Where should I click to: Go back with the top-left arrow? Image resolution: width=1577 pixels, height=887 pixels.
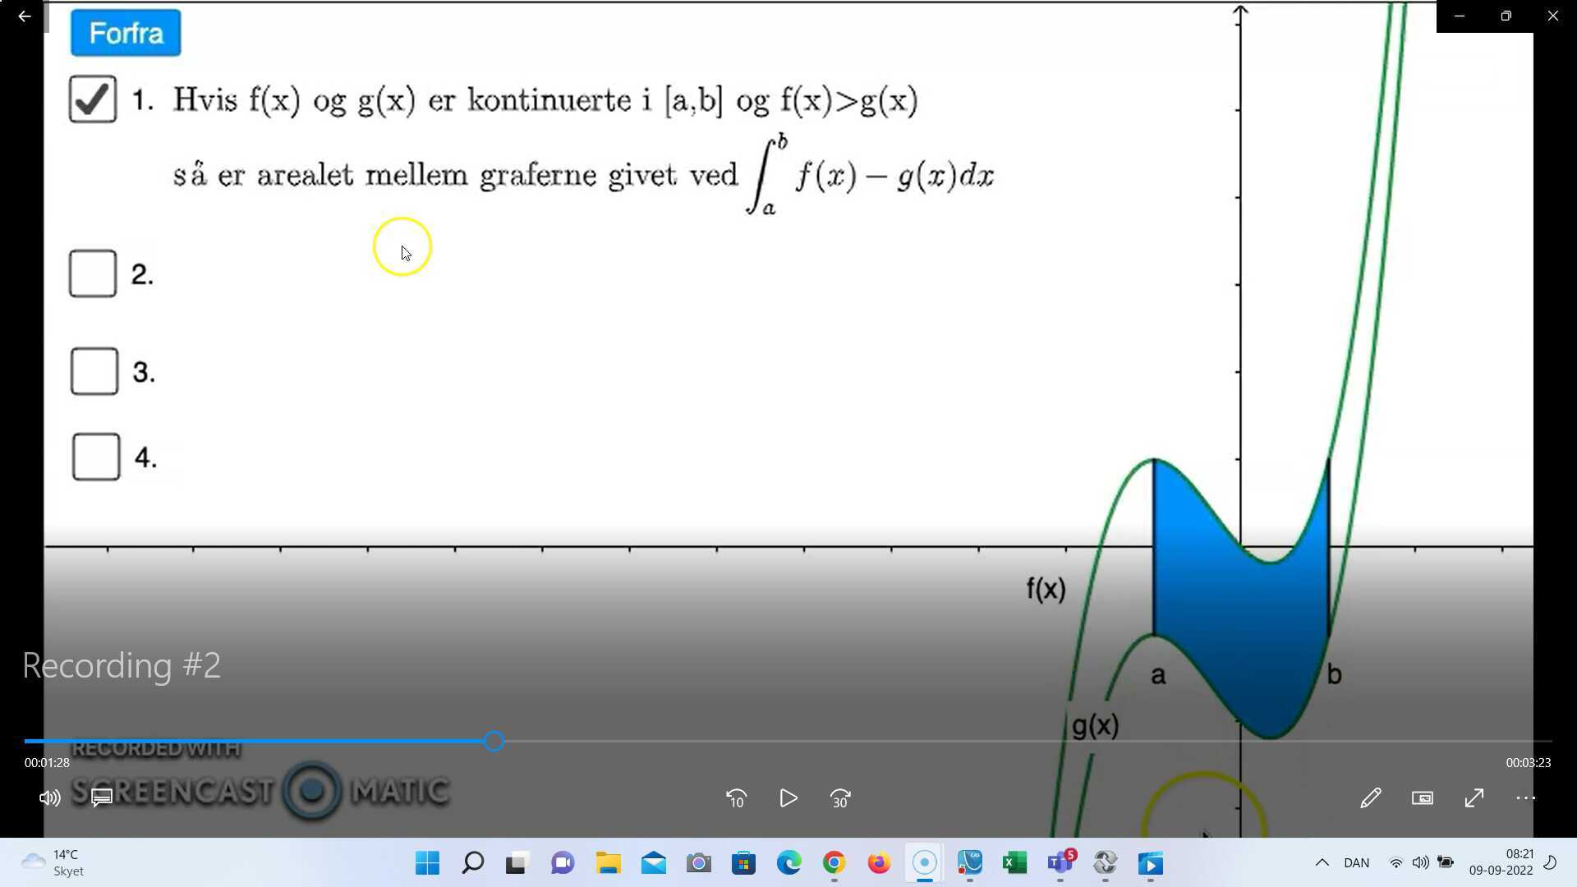(x=25, y=16)
